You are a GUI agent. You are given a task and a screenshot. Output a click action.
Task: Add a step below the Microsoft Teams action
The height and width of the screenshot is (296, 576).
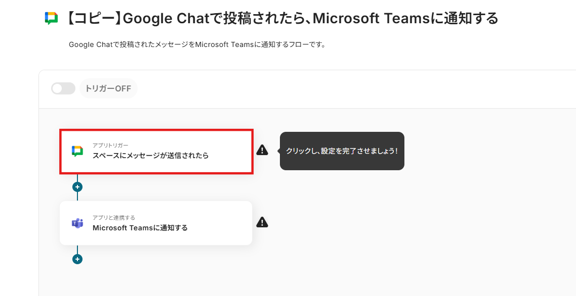pos(77,259)
